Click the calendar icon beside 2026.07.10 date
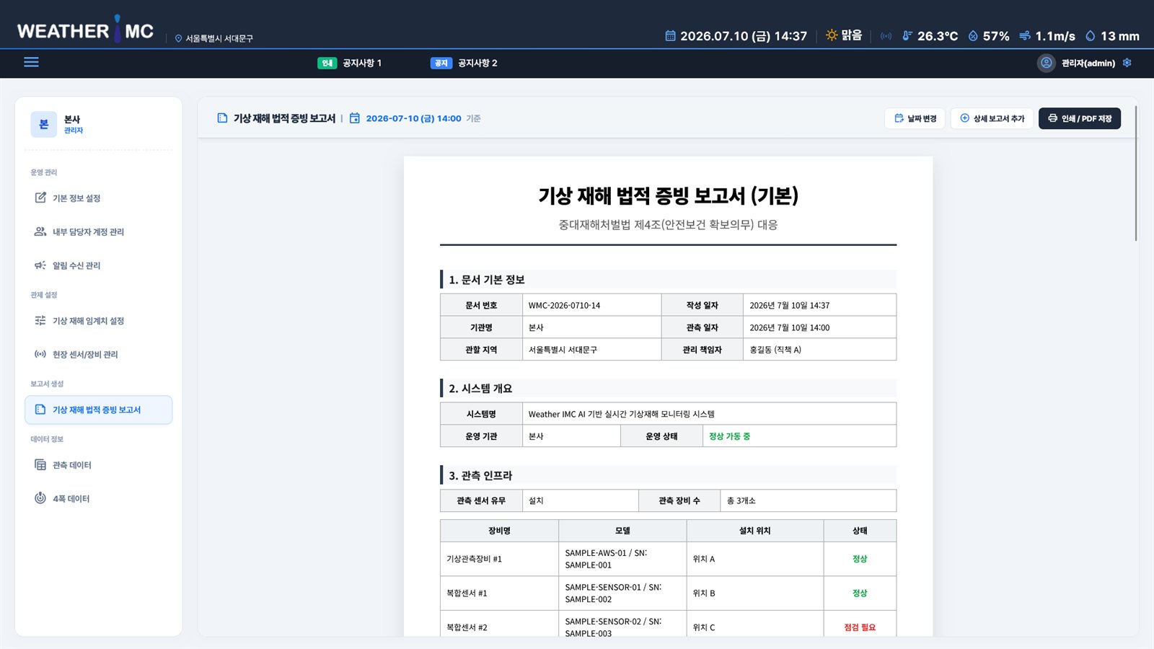 coord(670,35)
